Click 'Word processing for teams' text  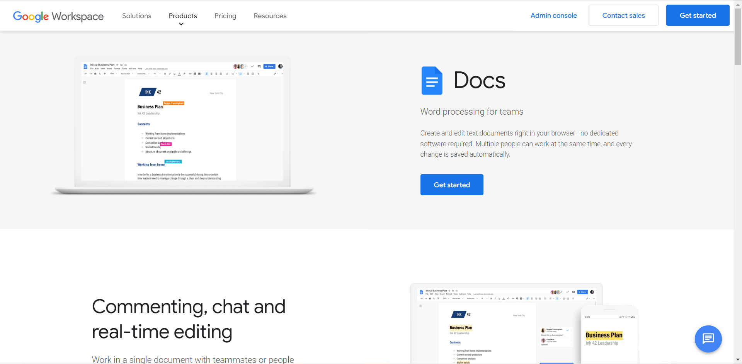[471, 112]
